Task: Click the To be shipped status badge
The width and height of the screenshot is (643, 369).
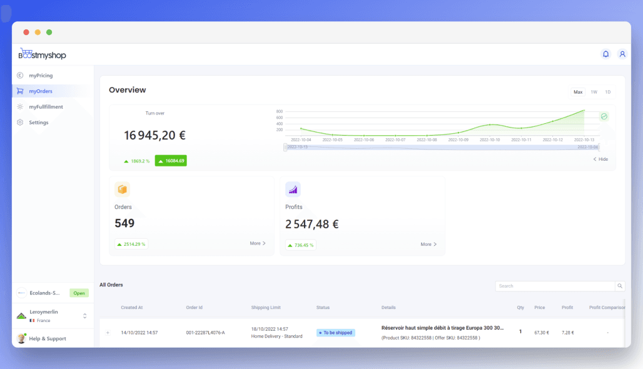Action: click(335, 333)
